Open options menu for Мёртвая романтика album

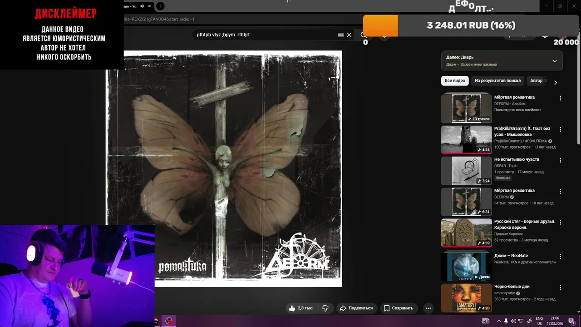(x=560, y=98)
